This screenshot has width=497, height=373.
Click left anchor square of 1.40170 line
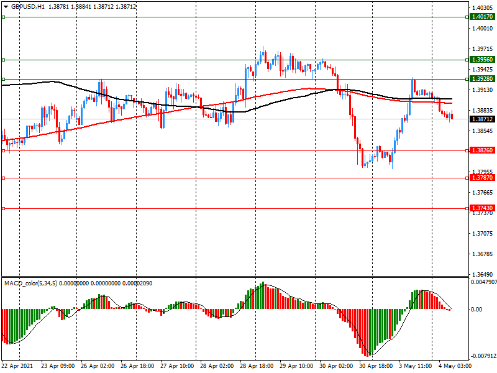(x=4, y=17)
